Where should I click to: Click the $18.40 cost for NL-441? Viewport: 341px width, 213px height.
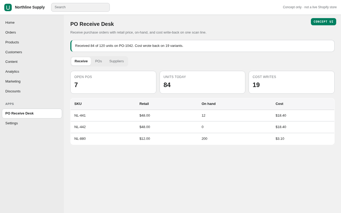click(x=281, y=116)
